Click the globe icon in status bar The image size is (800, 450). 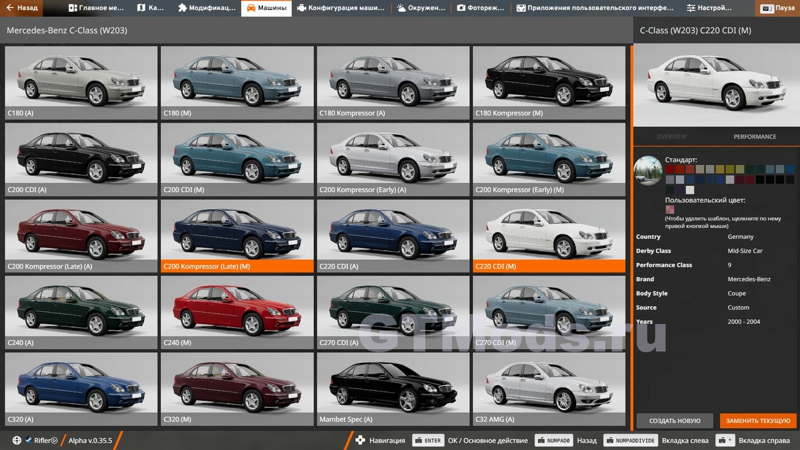coord(17,441)
